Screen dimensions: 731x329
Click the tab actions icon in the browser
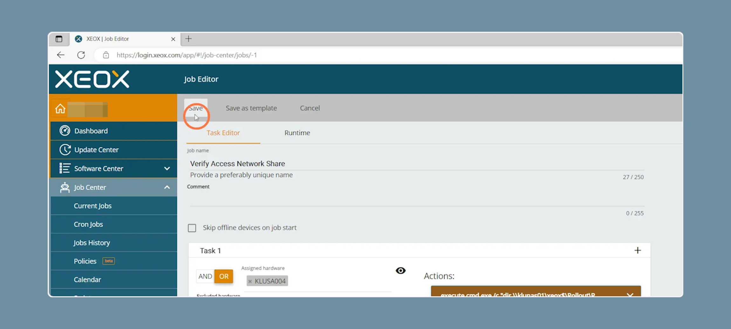(x=59, y=39)
